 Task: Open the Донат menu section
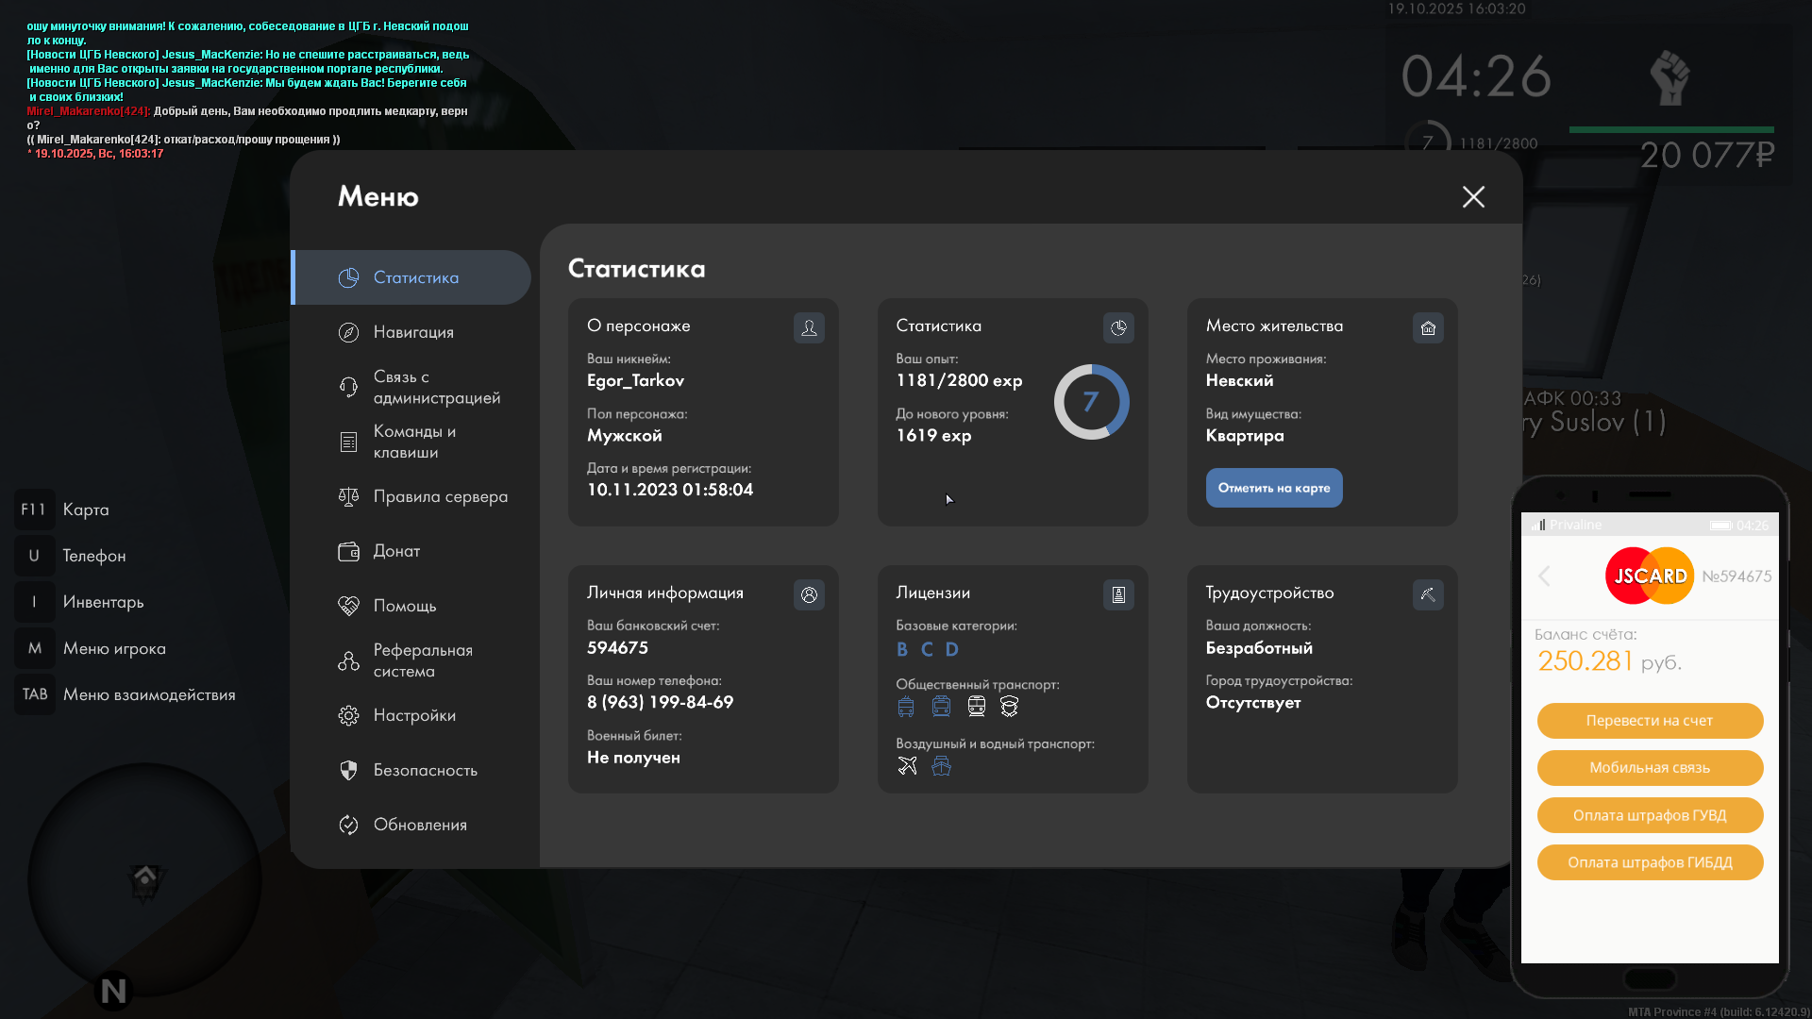(x=396, y=551)
